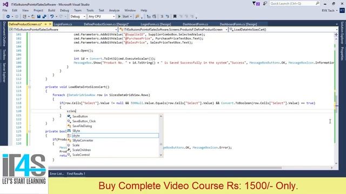Image resolution: width=346 pixels, height=194 pixels.
Task: Open the Analyze menu
Action: [x=114, y=10]
